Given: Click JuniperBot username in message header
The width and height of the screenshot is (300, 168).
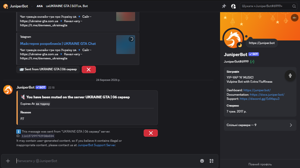Looking at the screenshot, I should (x=25, y=87).
